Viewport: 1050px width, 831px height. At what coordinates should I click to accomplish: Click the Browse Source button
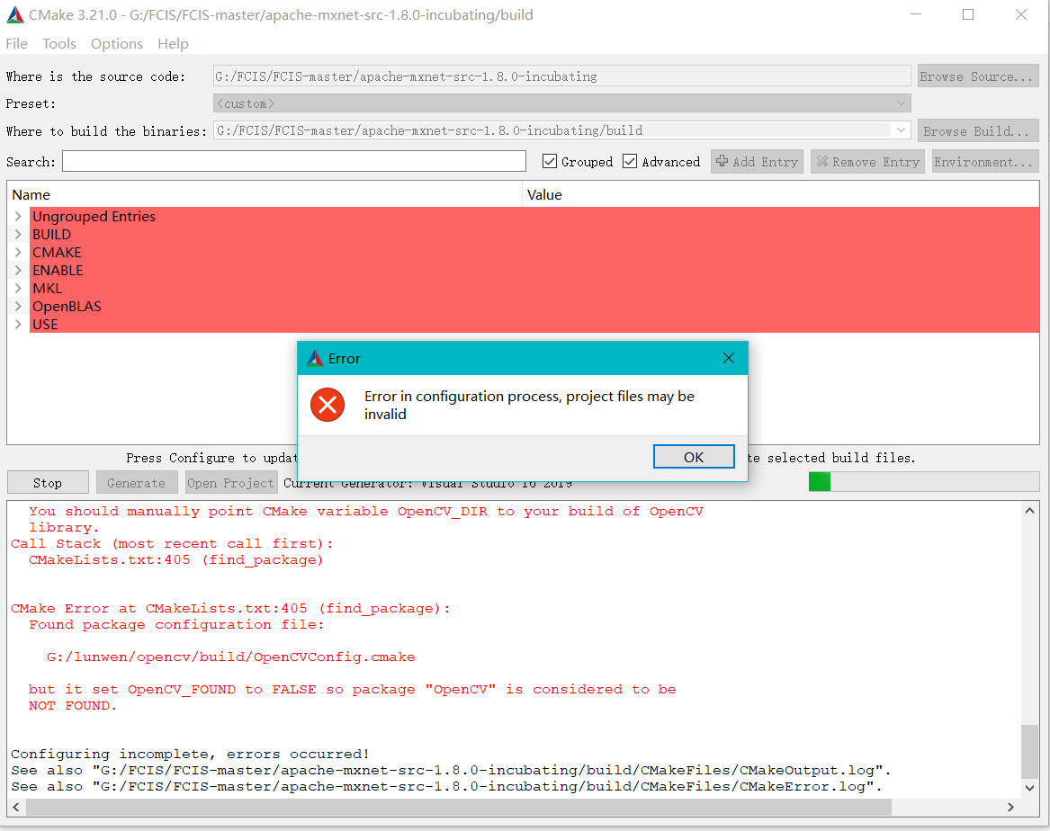pos(978,76)
